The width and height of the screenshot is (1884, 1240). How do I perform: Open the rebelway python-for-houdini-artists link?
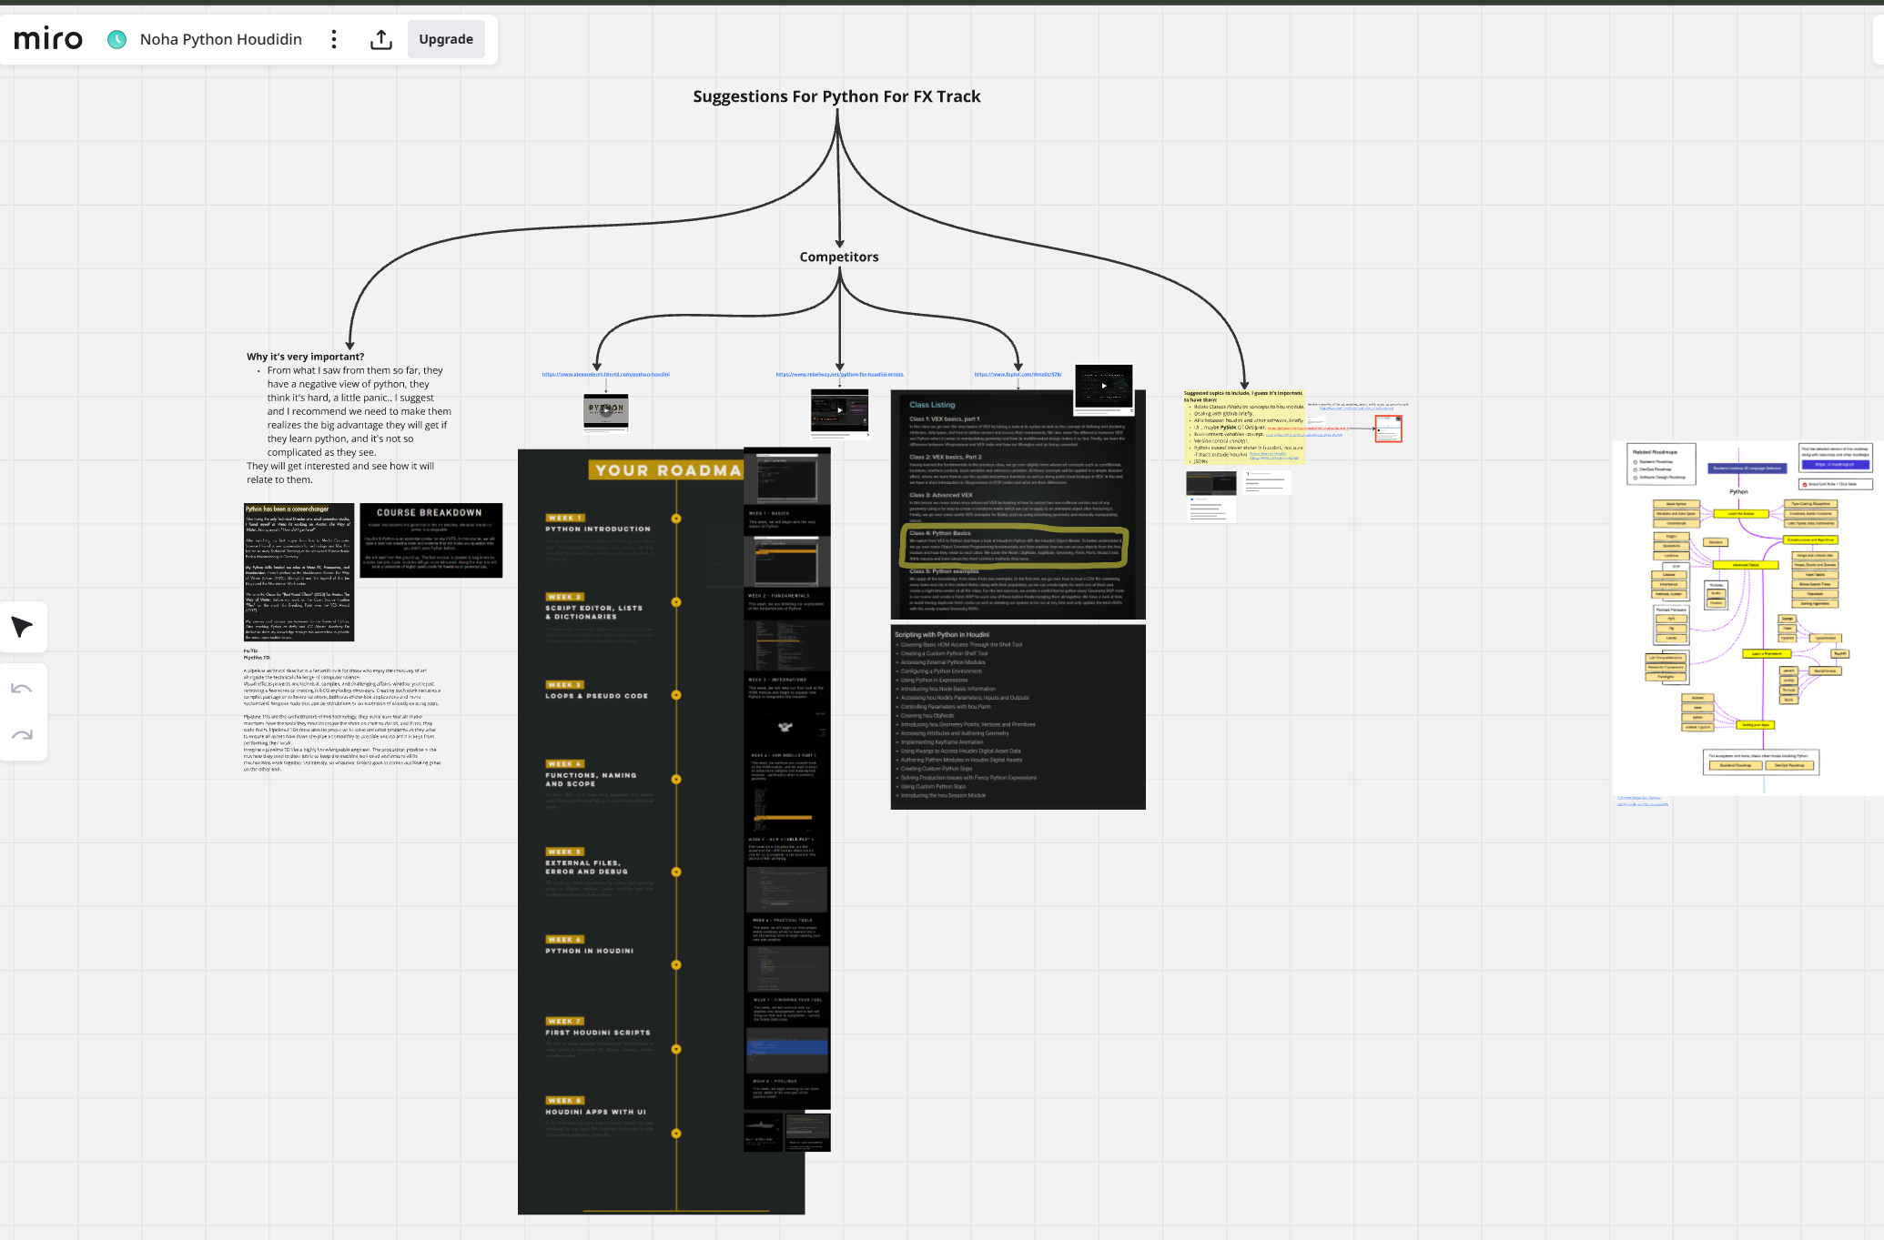(839, 374)
